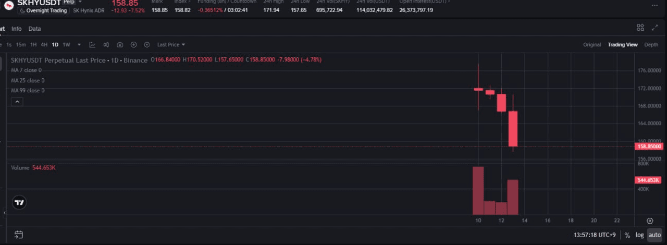
Task: Select the 4H time interval
Action: pyautogui.click(x=44, y=45)
